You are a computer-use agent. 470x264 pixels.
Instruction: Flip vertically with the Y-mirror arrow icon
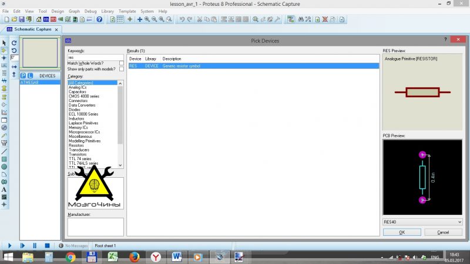point(14,75)
